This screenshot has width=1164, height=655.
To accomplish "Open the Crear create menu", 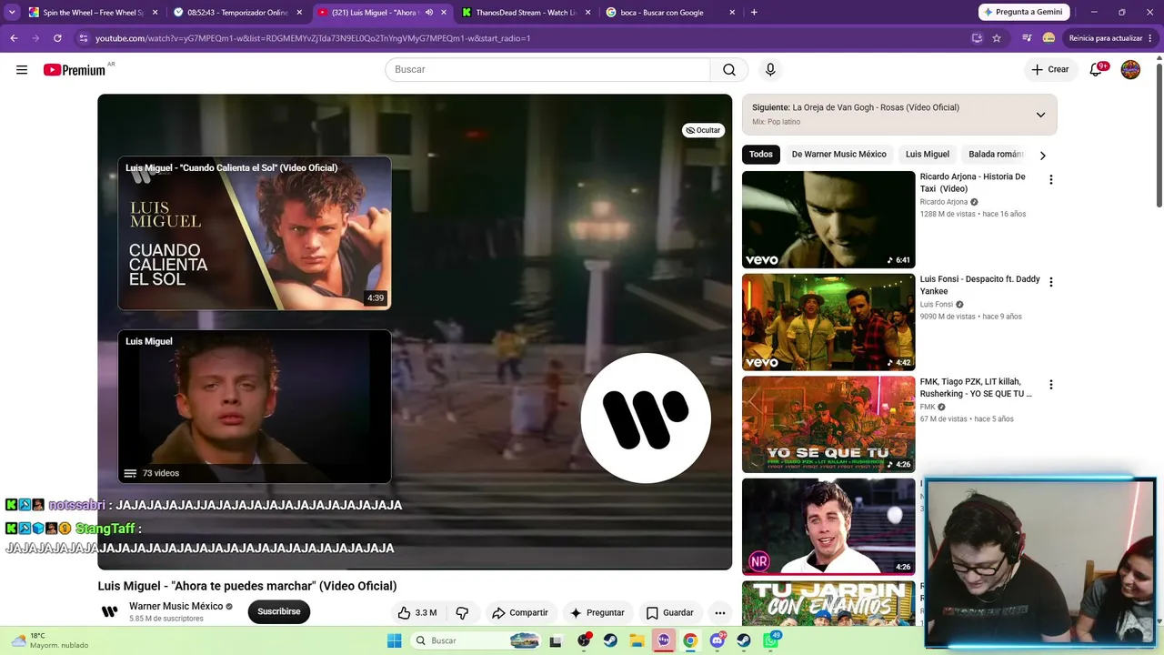I will tap(1050, 70).
